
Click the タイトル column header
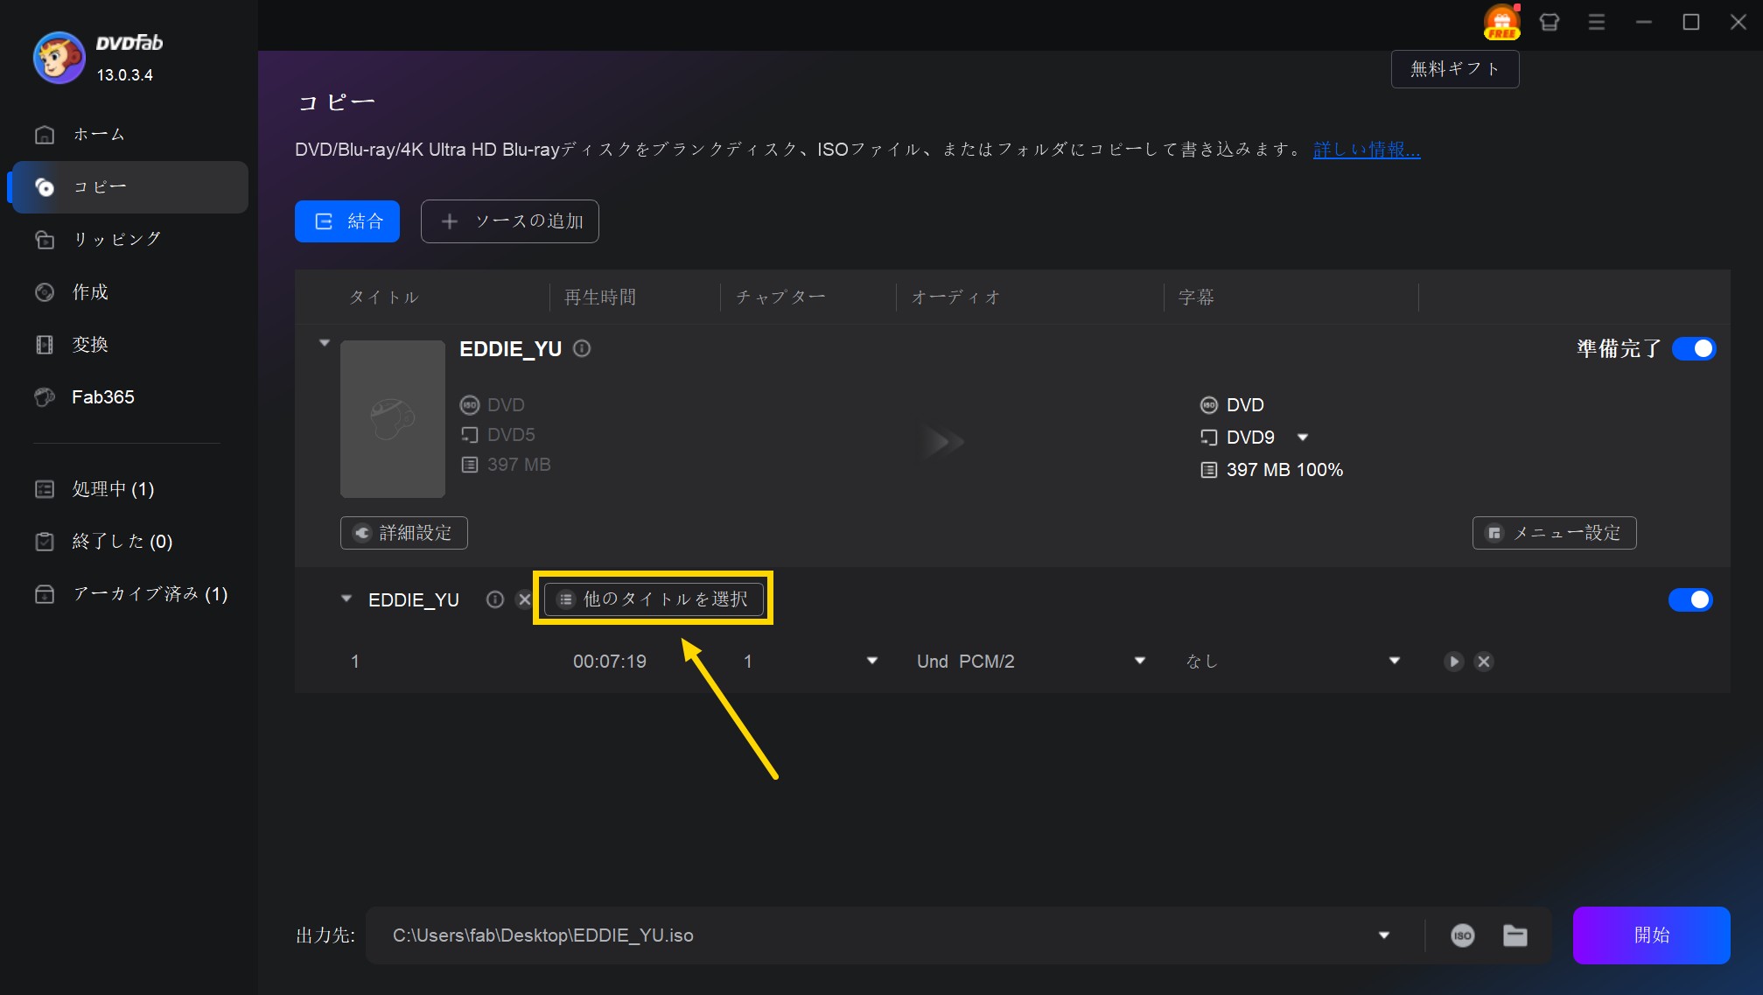click(x=384, y=298)
